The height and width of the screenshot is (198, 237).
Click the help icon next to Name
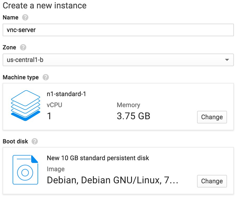(25, 17)
